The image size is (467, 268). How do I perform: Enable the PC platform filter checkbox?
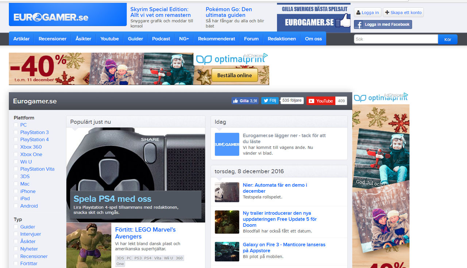(x=16, y=125)
